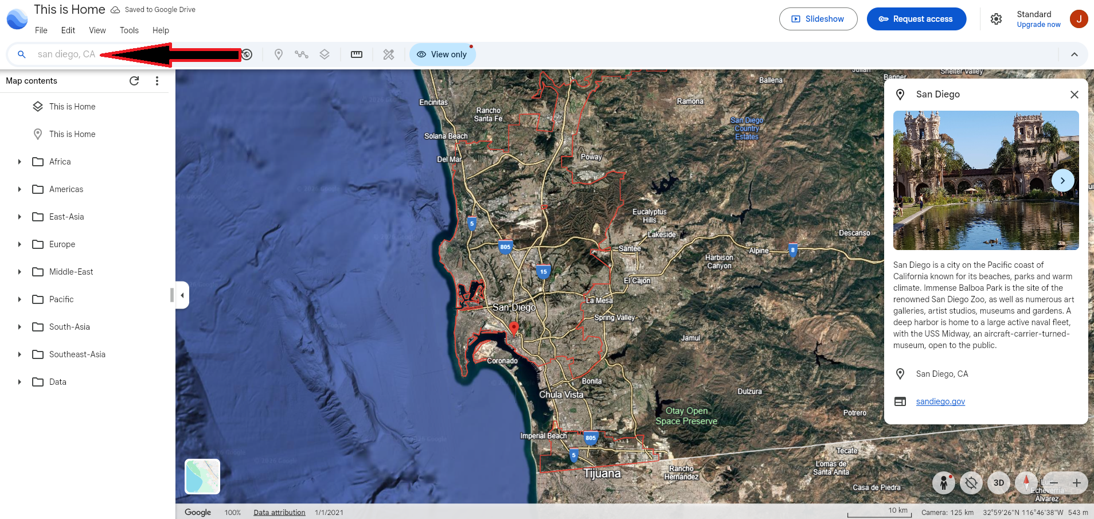Toggle View only mode
The image size is (1094, 519).
442,54
